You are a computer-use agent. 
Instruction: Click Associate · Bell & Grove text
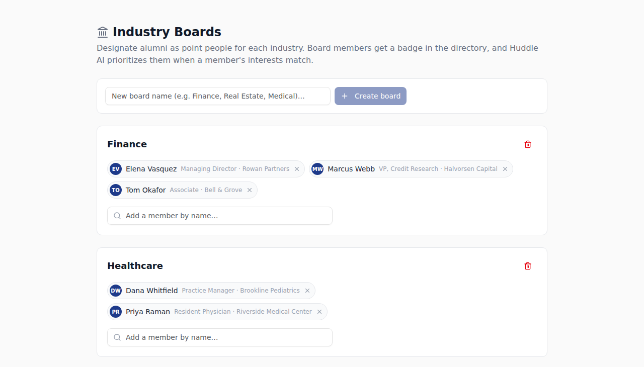click(x=206, y=190)
